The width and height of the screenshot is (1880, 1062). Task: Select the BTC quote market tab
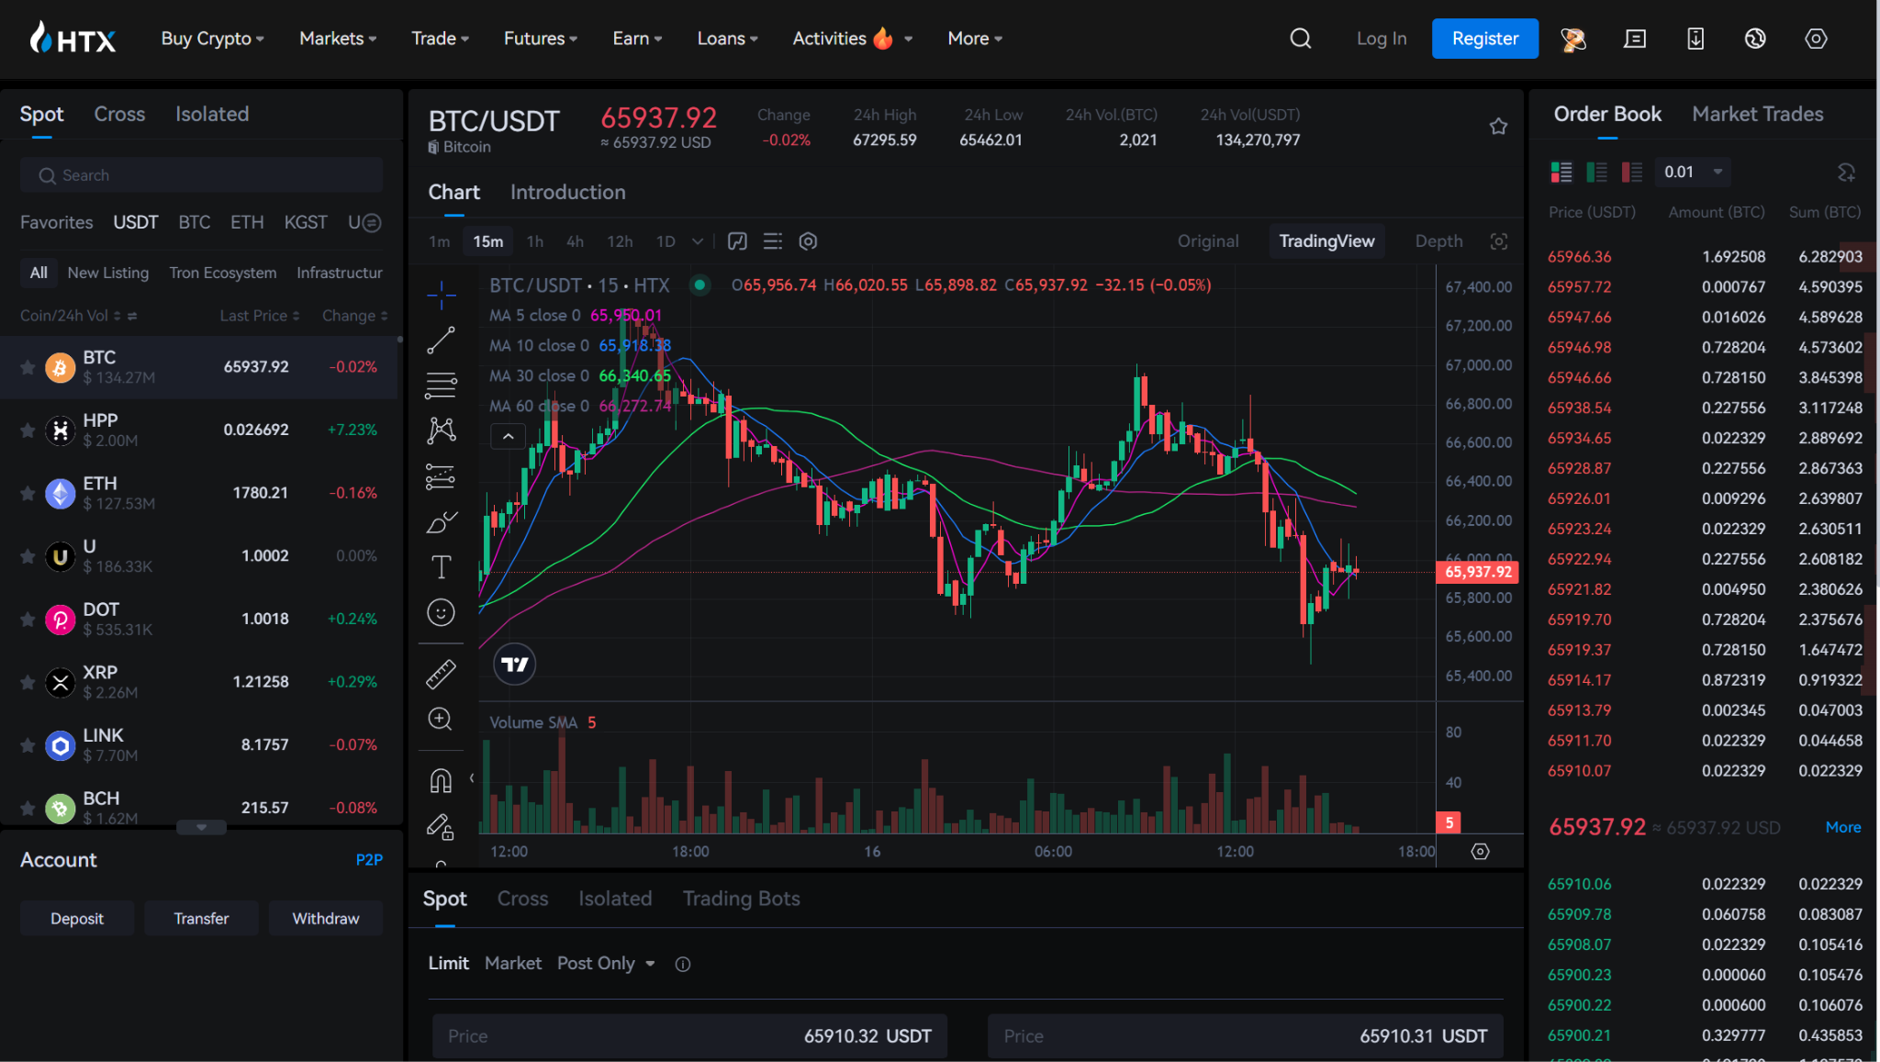click(x=194, y=222)
